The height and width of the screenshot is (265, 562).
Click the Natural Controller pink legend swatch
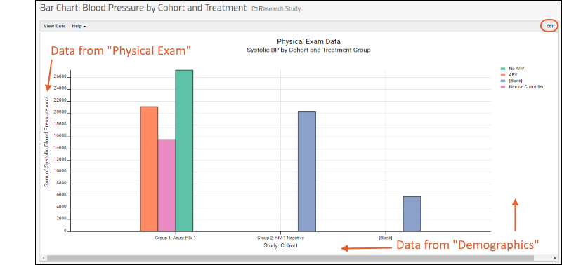[503, 86]
